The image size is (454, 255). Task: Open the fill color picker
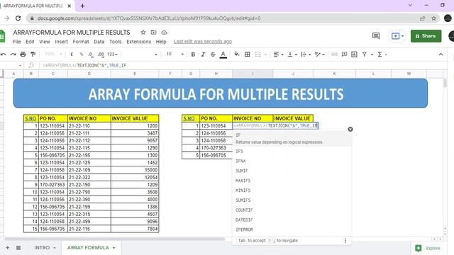tap(237, 55)
